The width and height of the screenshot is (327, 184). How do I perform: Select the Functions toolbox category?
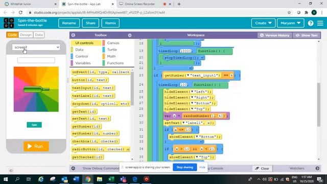click(x=115, y=63)
